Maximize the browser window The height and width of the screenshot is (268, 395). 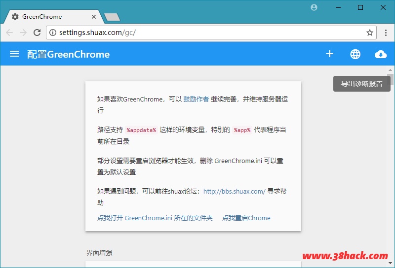(360, 7)
